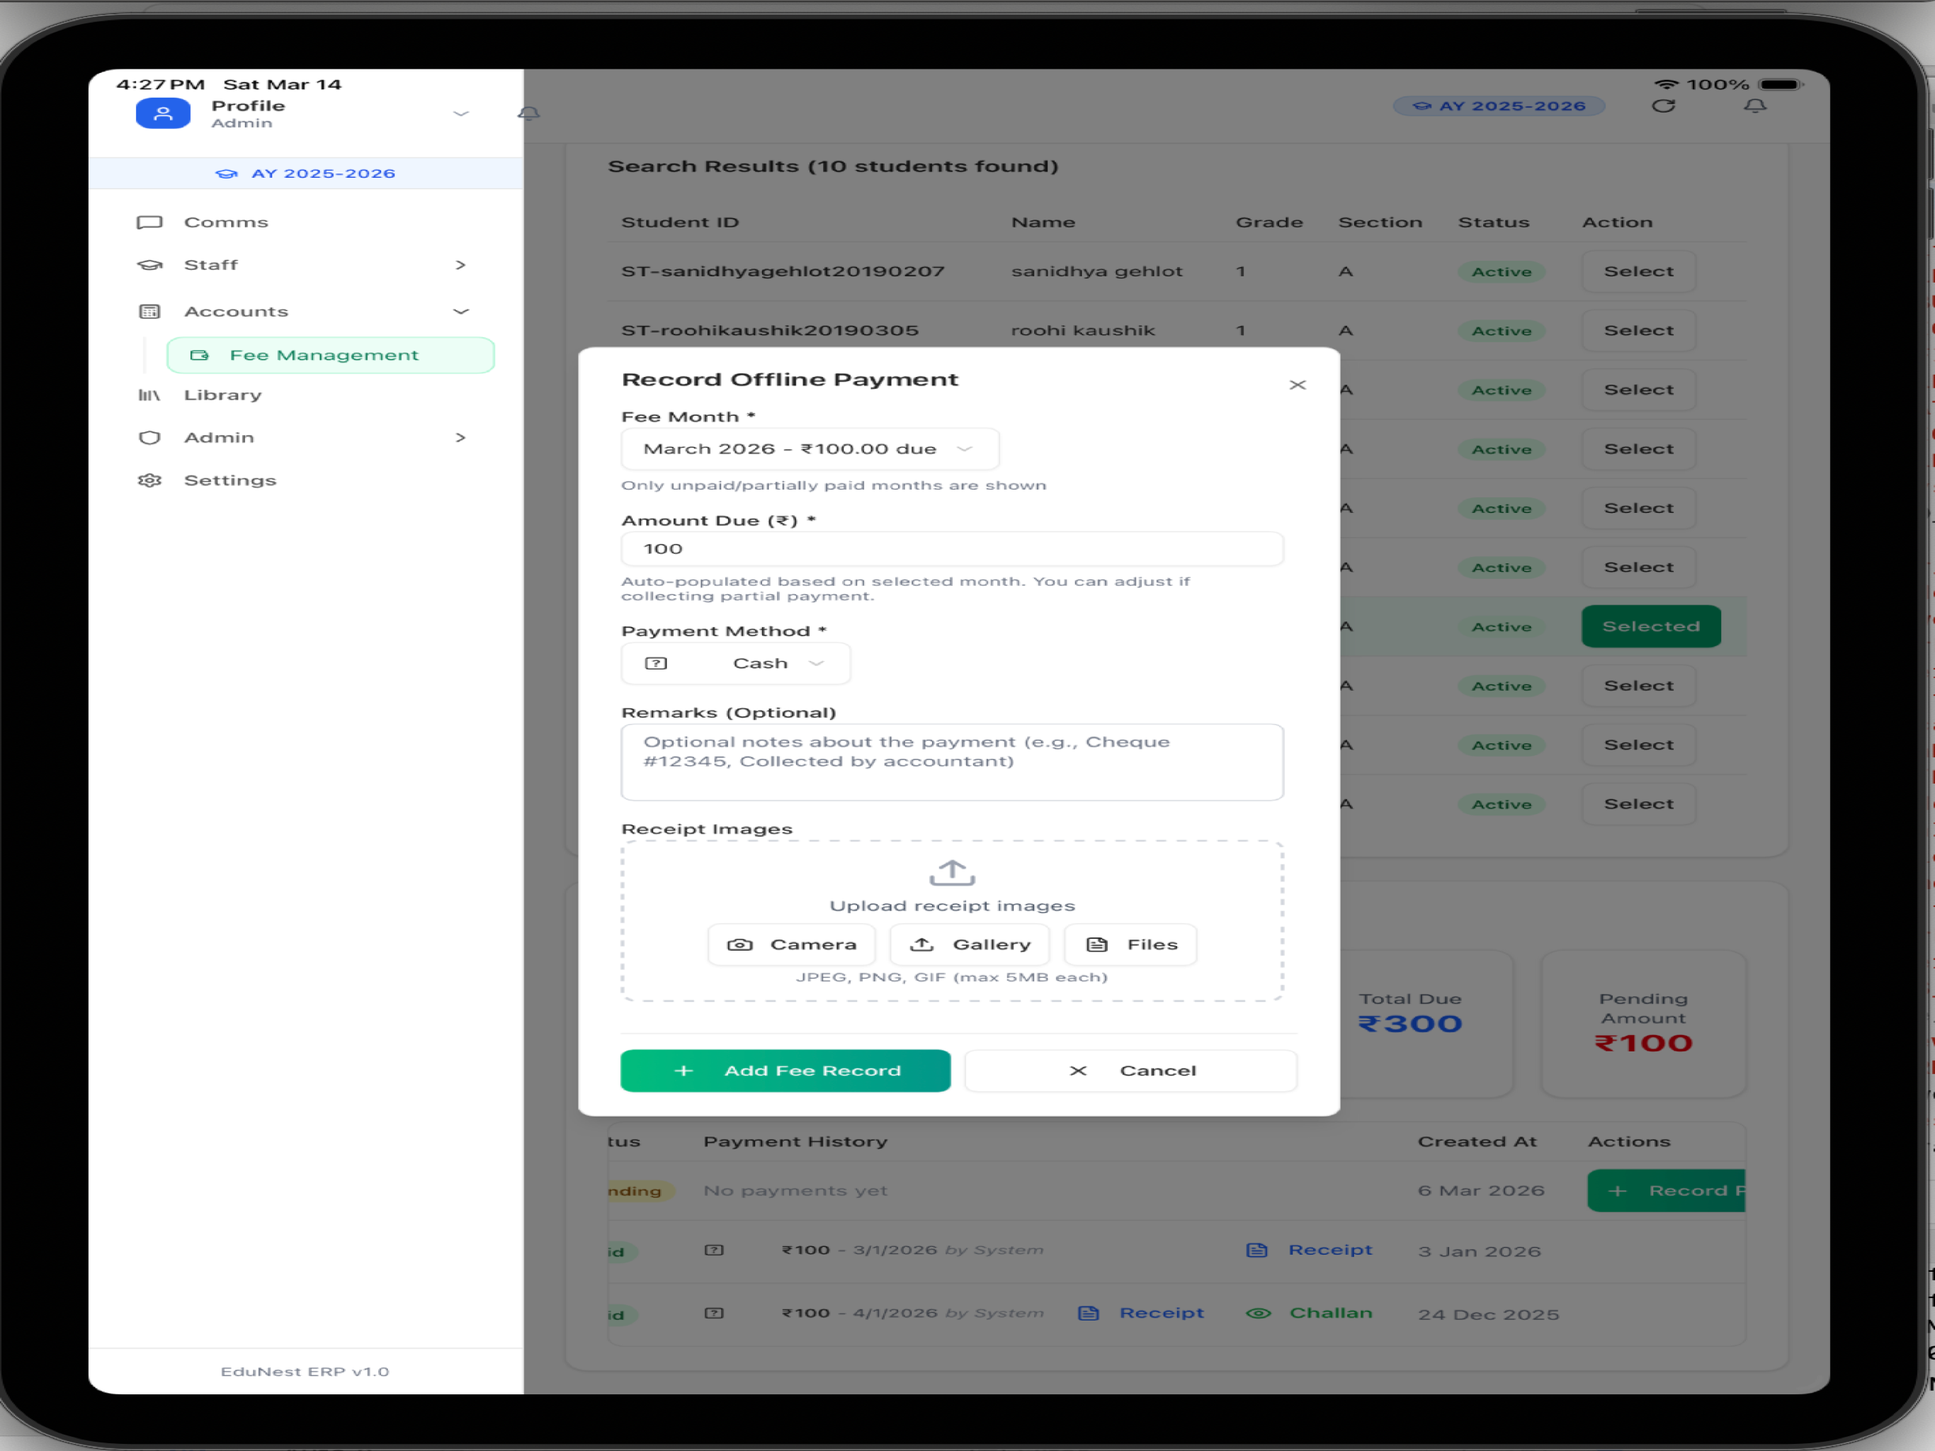Click the Staff graduation cap icon
The width and height of the screenshot is (1935, 1451).
[x=149, y=264]
